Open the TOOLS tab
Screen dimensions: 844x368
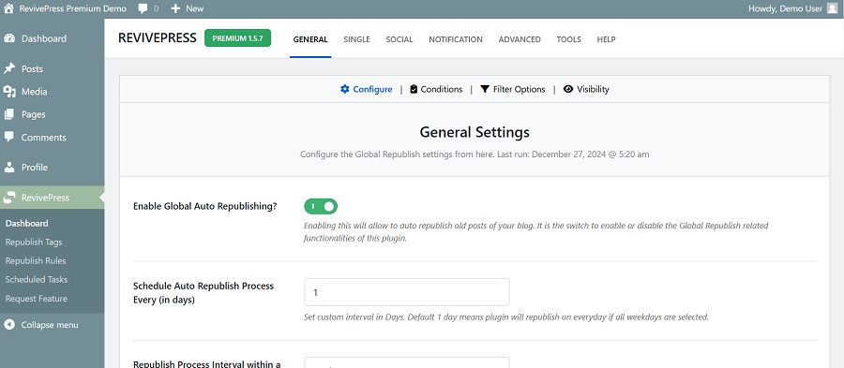tap(569, 39)
